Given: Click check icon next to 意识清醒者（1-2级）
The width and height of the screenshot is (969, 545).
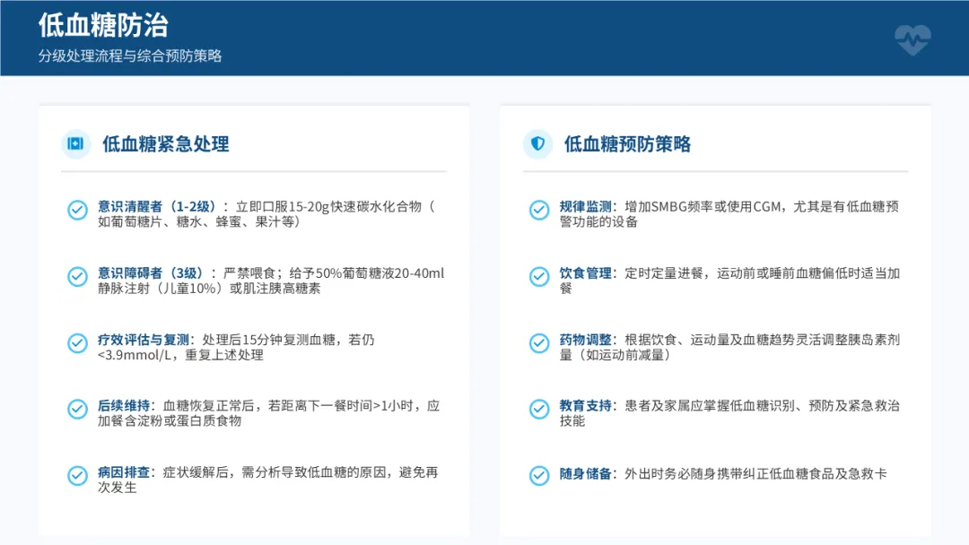Looking at the screenshot, I should click(77, 210).
